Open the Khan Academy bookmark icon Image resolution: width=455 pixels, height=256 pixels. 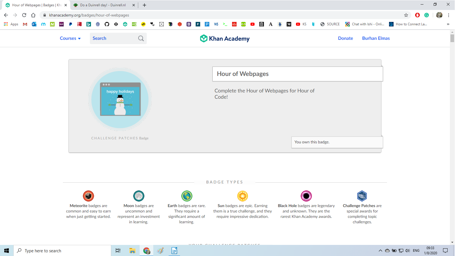coord(125,24)
